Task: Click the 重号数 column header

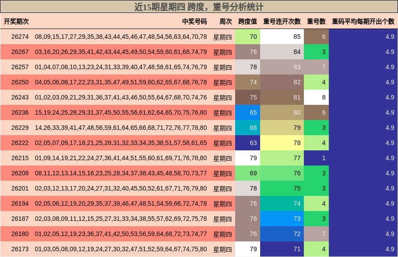Action: point(316,21)
